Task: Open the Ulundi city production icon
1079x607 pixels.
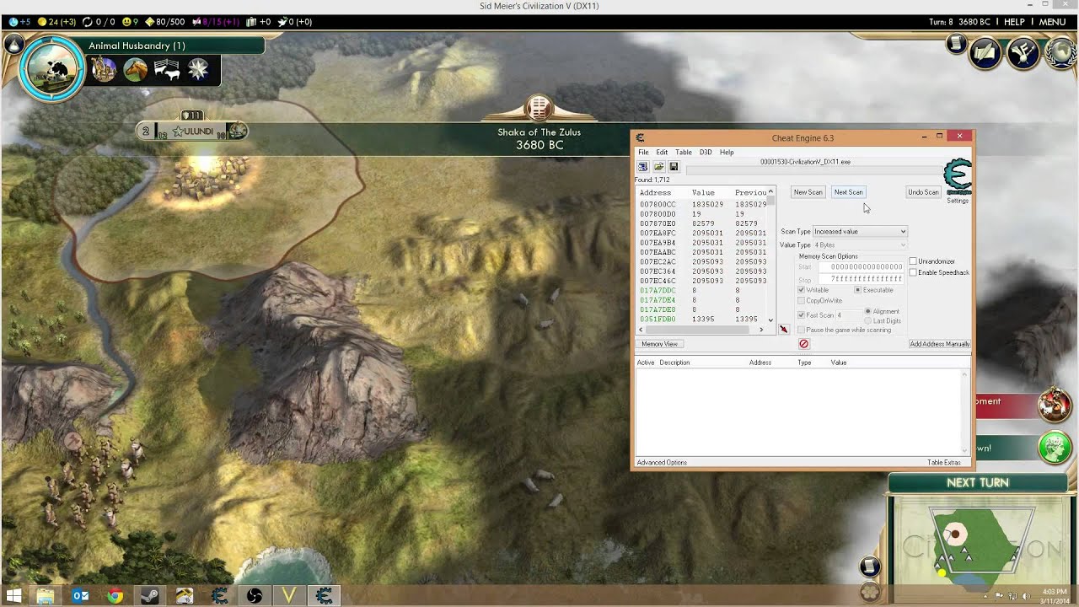Action: (x=237, y=131)
